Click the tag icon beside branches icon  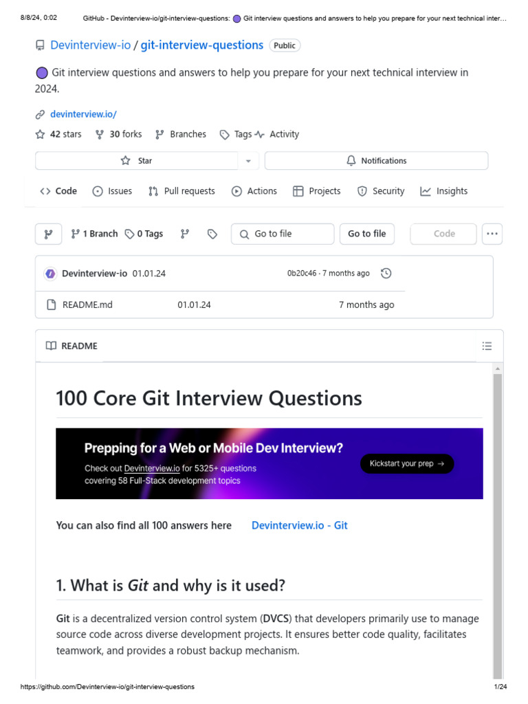[212, 234]
